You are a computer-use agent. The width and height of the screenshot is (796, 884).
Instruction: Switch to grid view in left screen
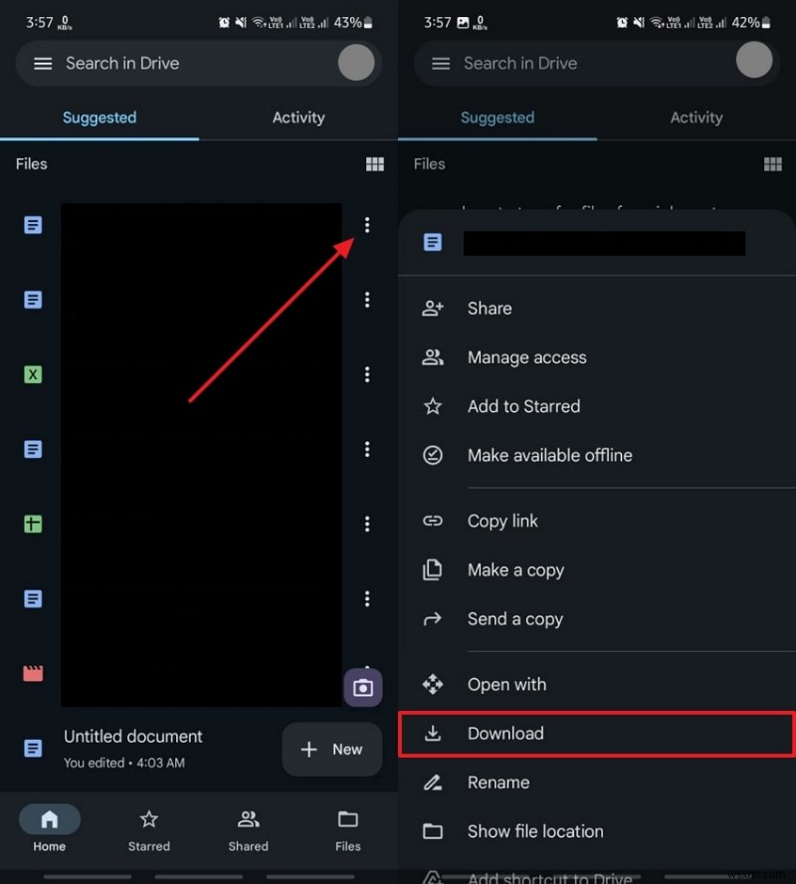coord(375,164)
